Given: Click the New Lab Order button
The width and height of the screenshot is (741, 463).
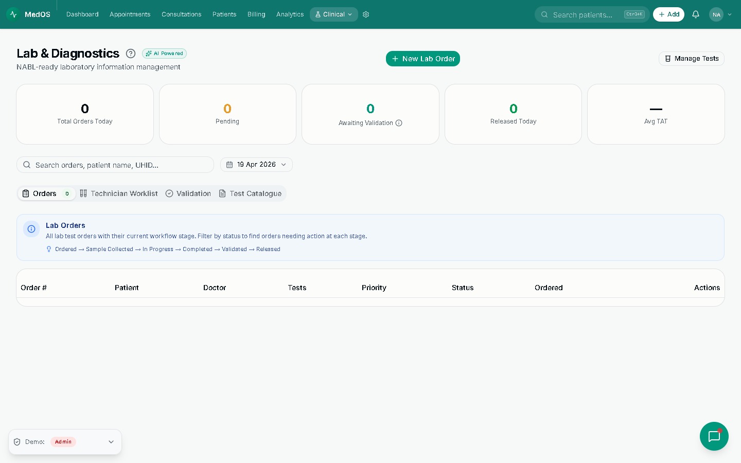Looking at the screenshot, I should (x=423, y=59).
